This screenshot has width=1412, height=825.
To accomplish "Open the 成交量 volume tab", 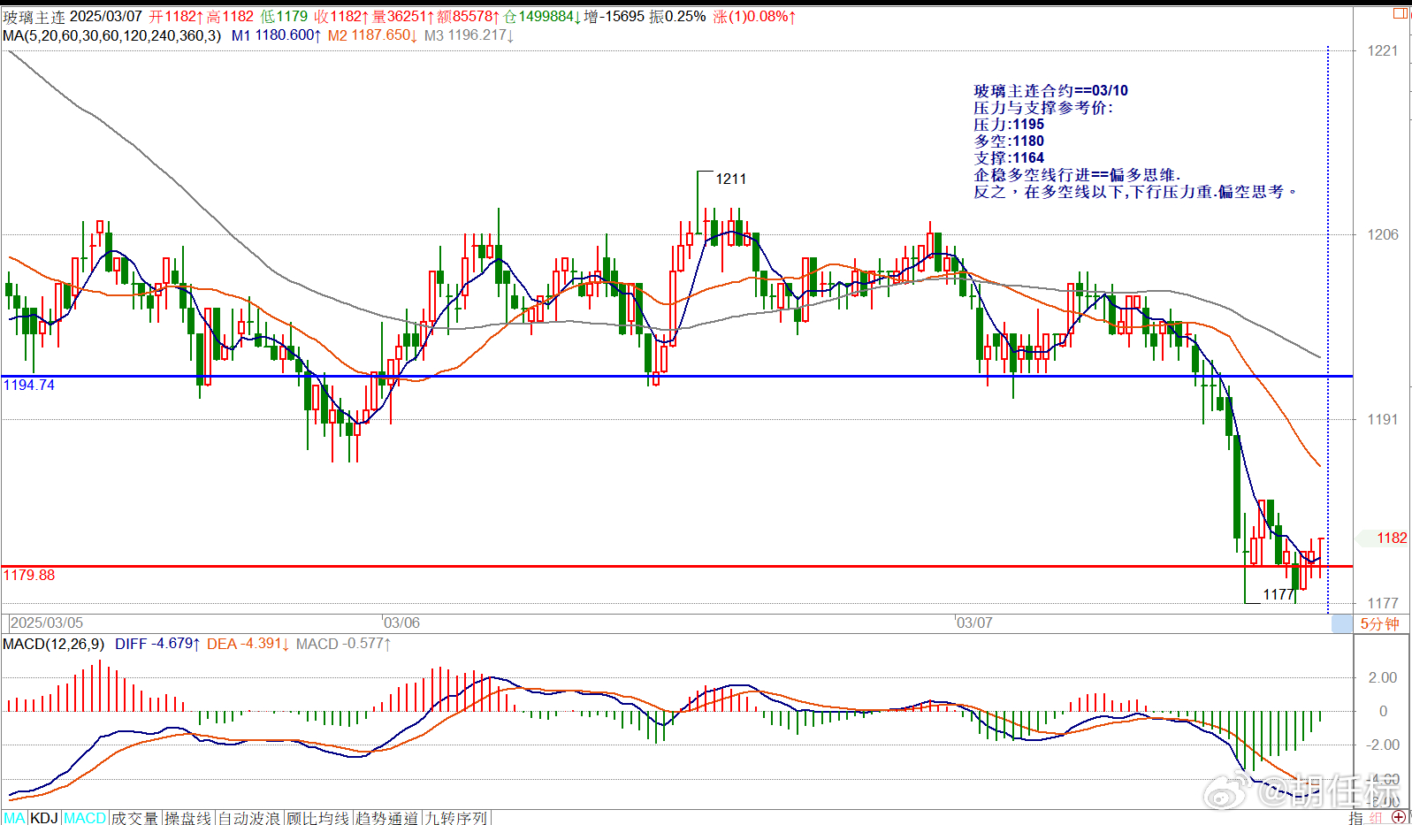I will coord(134,818).
